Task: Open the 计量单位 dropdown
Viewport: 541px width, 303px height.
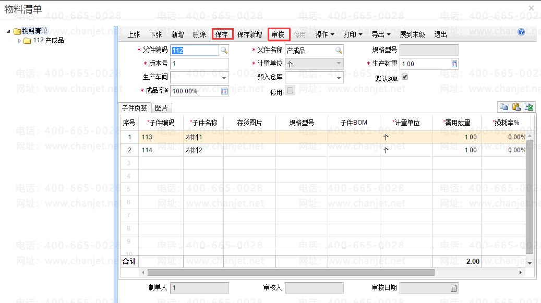Action: point(339,64)
